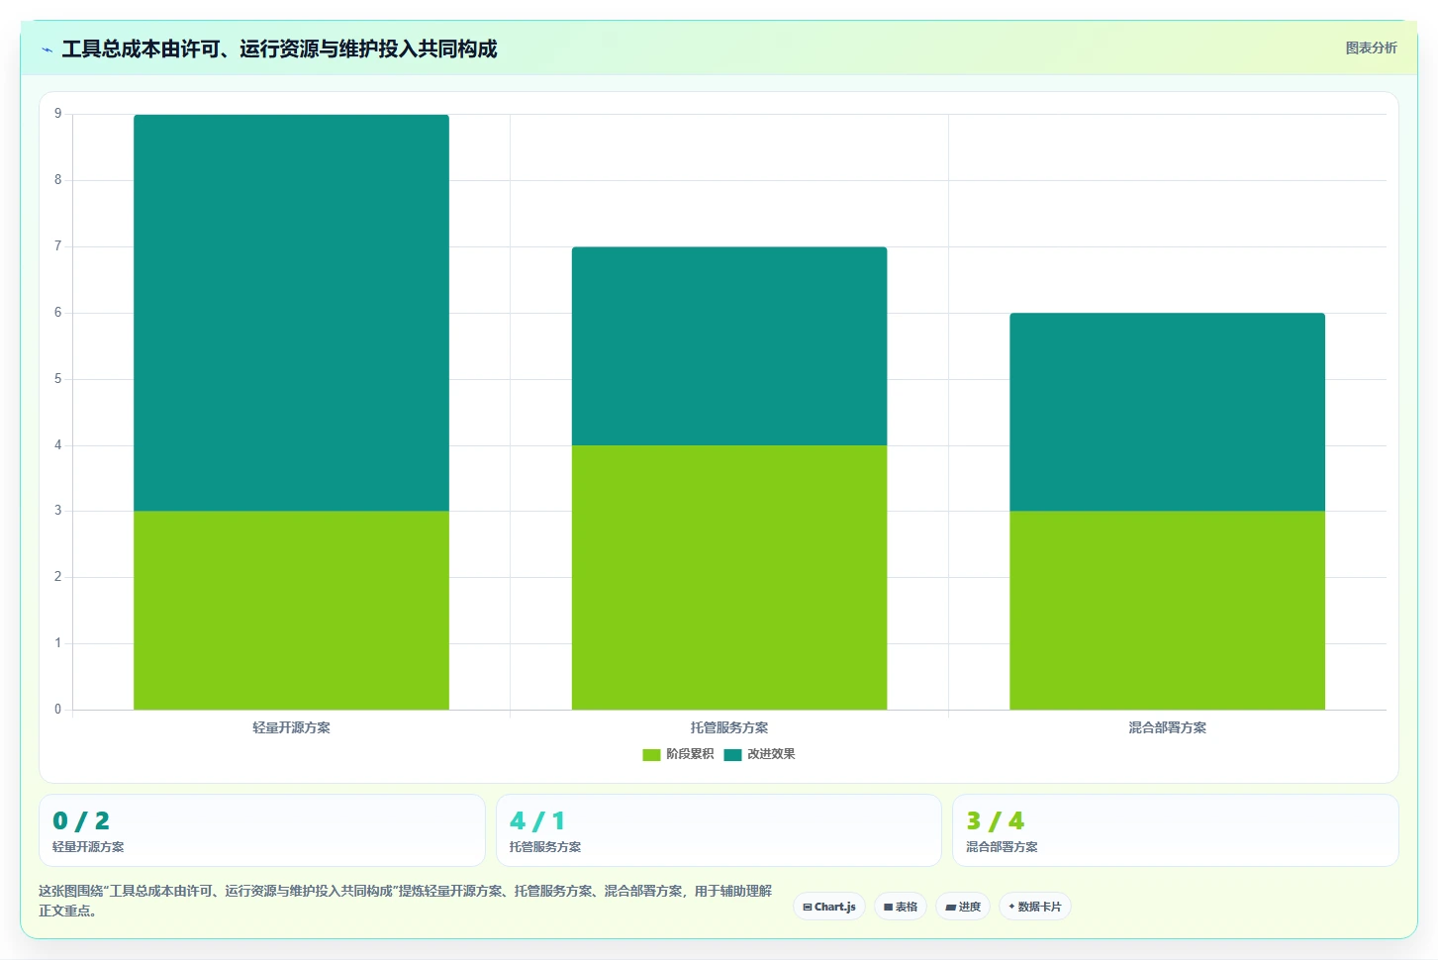This screenshot has width=1438, height=960.
Task: Click the green segment of the 混合部署方案 bar
Action: click(1167, 611)
